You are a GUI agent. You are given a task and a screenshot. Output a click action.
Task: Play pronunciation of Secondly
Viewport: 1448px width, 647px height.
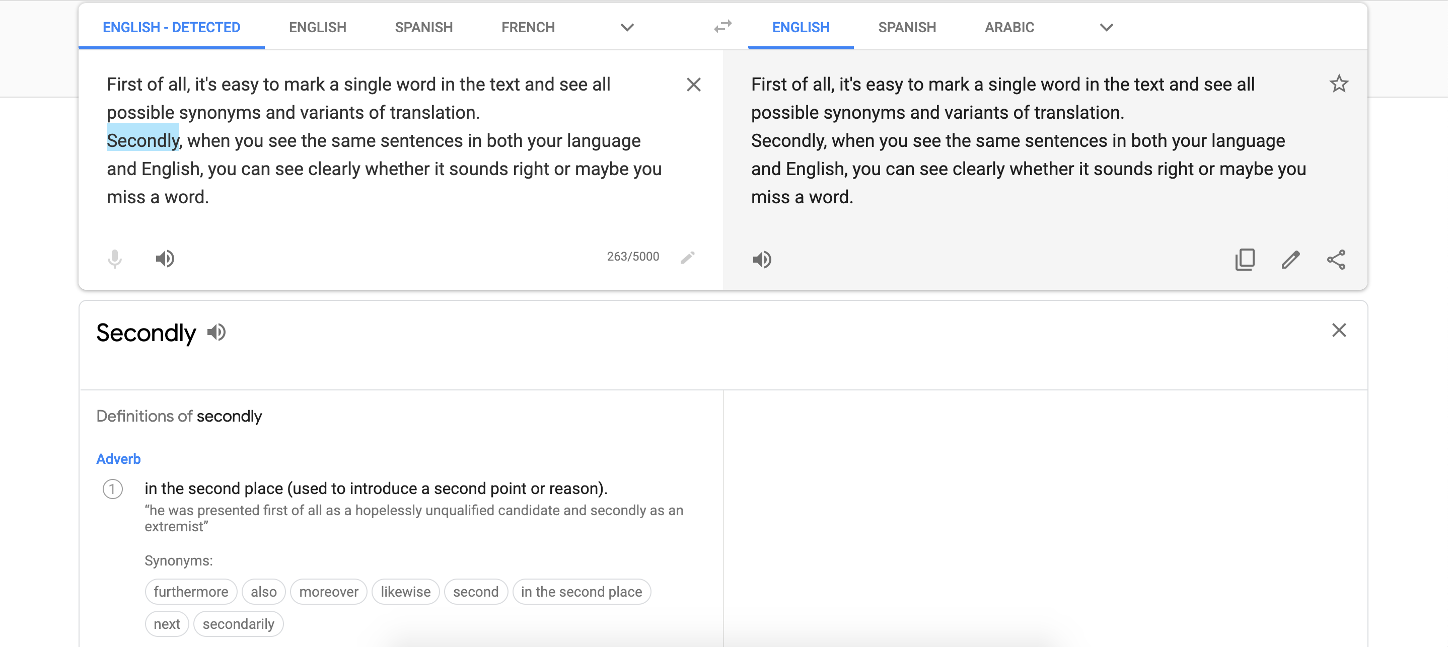click(216, 333)
